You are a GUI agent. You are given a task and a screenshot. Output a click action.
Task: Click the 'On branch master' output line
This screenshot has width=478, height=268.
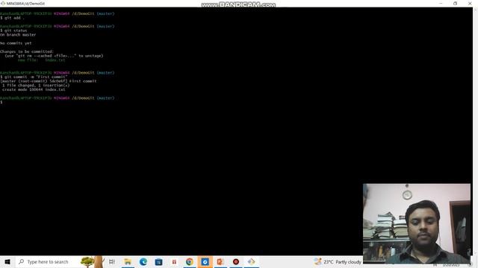(18, 35)
